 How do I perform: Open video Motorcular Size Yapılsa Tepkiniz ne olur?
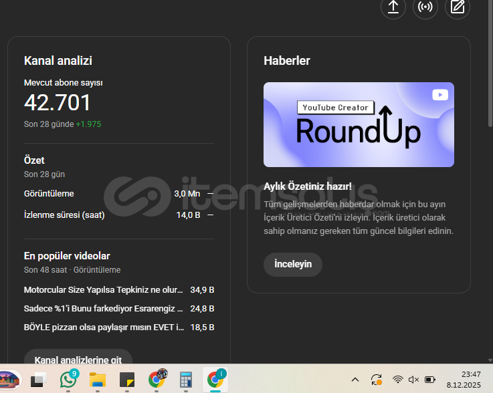click(x=103, y=289)
